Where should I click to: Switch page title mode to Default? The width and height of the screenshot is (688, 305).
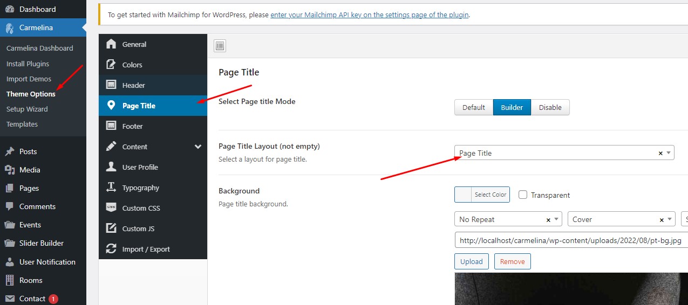[x=473, y=107]
